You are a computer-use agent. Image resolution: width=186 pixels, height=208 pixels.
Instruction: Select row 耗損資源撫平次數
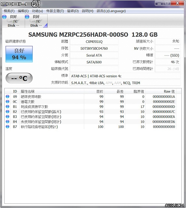90,107
